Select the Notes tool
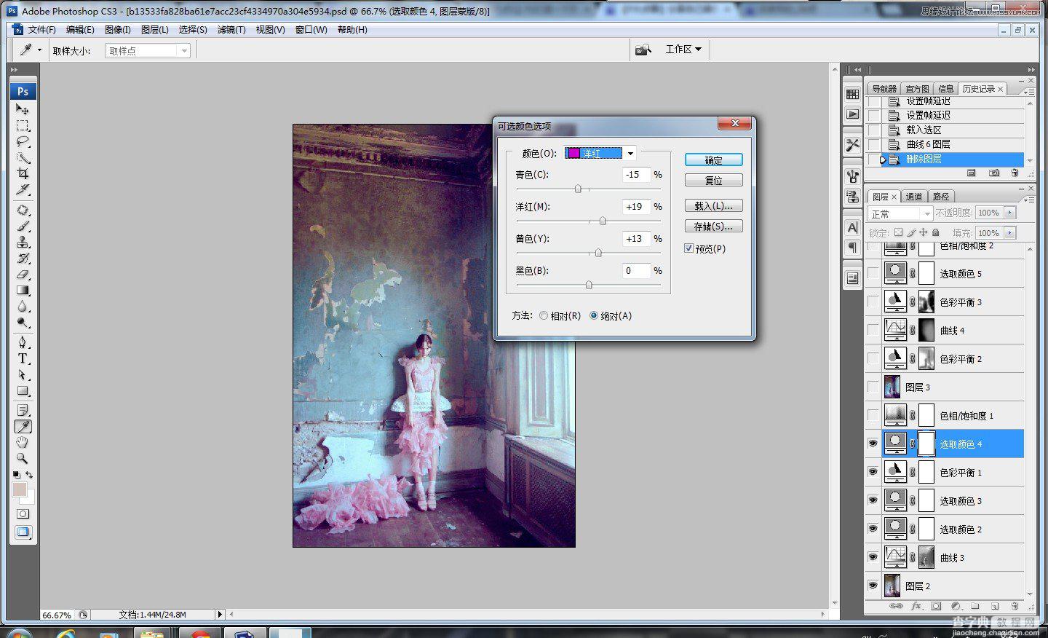 click(23, 411)
